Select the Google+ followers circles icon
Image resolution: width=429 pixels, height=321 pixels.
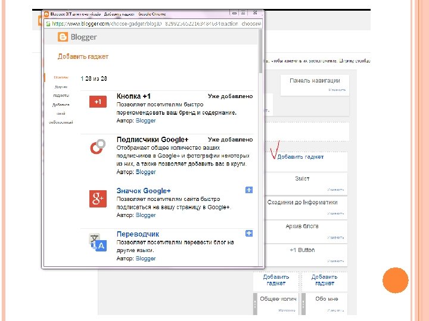pyautogui.click(x=98, y=147)
